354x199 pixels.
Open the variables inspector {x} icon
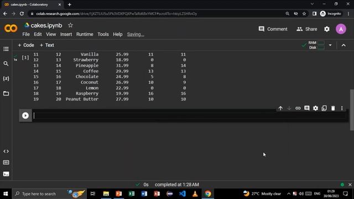coord(6,78)
